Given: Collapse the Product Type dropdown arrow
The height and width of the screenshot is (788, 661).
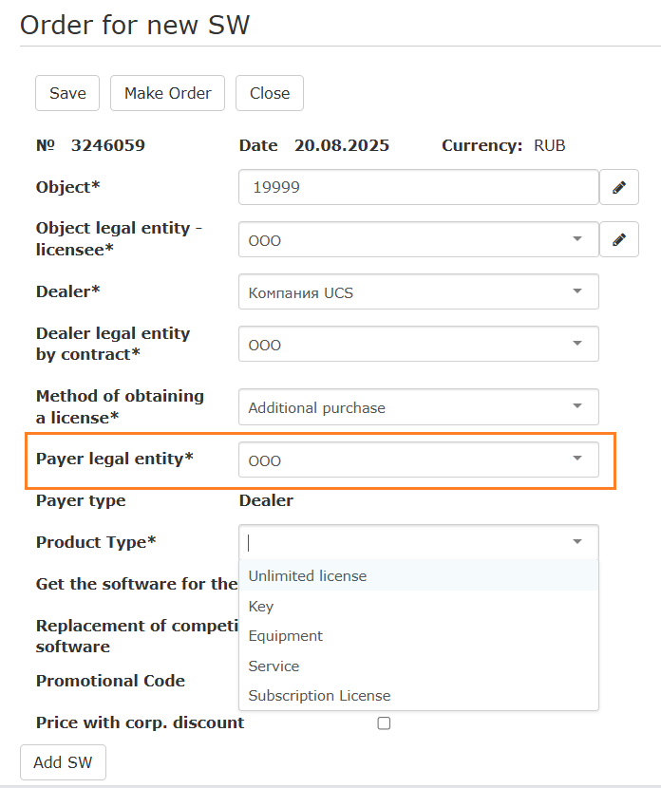Looking at the screenshot, I should [576, 542].
